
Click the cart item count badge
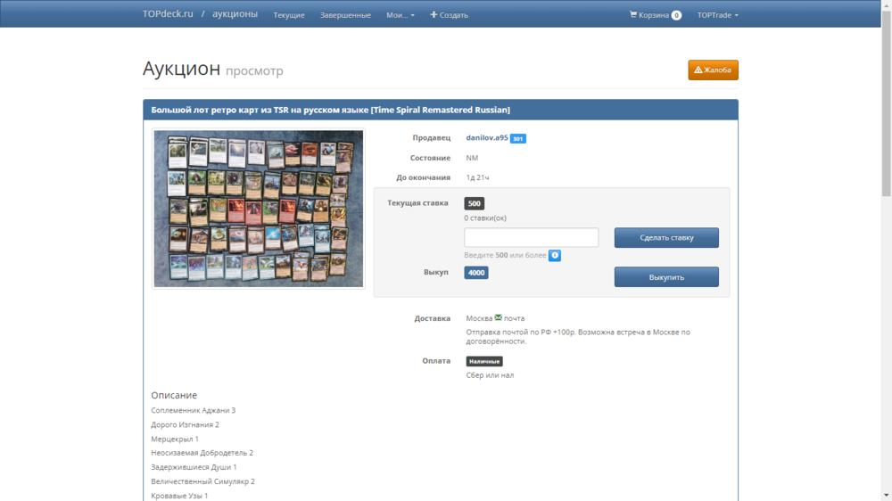pyautogui.click(x=676, y=15)
